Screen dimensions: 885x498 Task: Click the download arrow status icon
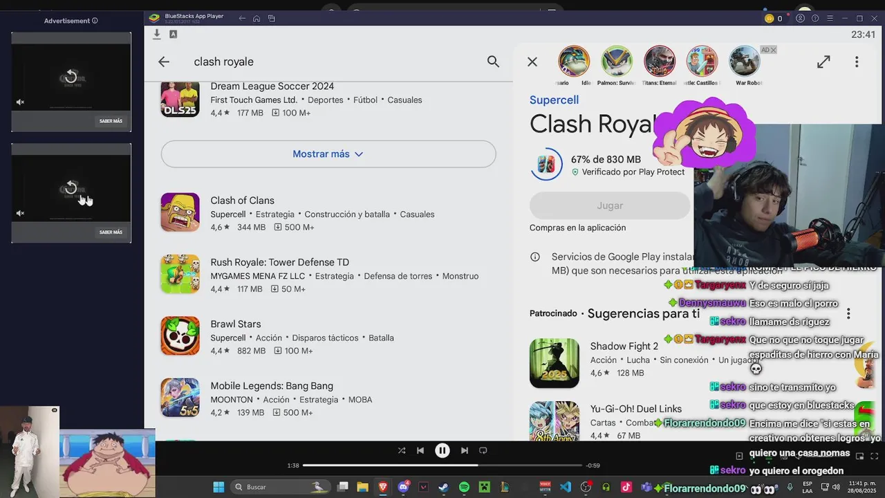[x=157, y=34]
